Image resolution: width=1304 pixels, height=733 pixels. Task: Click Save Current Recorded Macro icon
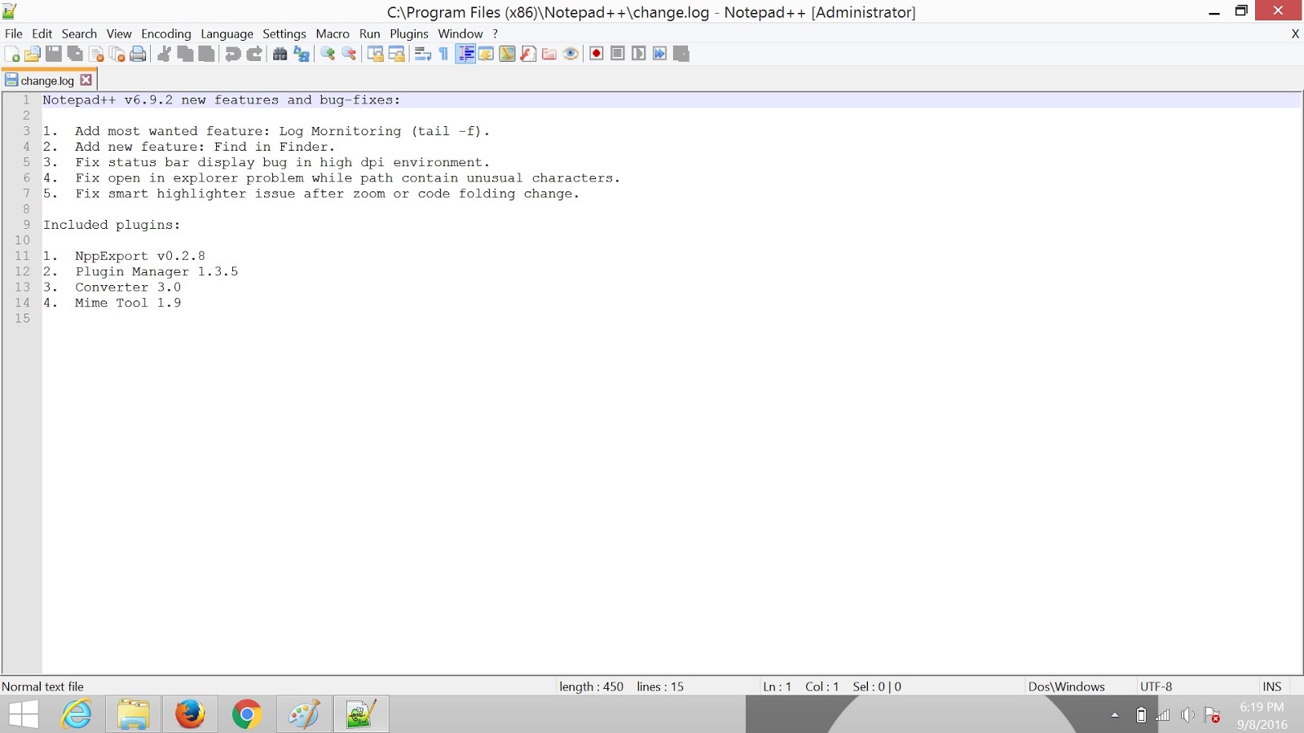point(681,54)
